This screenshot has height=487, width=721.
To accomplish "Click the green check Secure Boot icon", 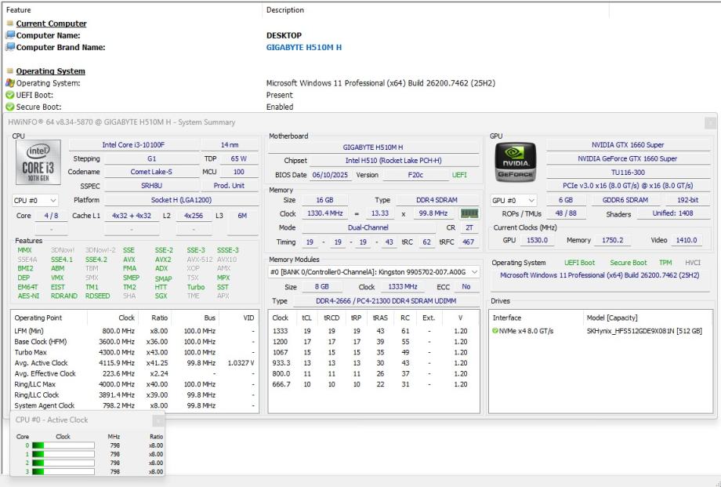I will (x=10, y=107).
